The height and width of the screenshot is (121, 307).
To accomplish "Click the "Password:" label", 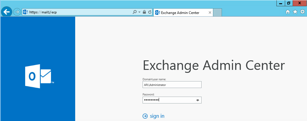I will click(x=149, y=95).
